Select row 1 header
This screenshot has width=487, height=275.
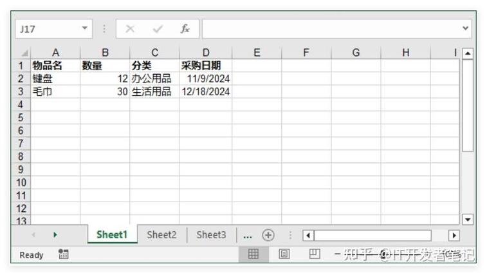tap(21, 66)
